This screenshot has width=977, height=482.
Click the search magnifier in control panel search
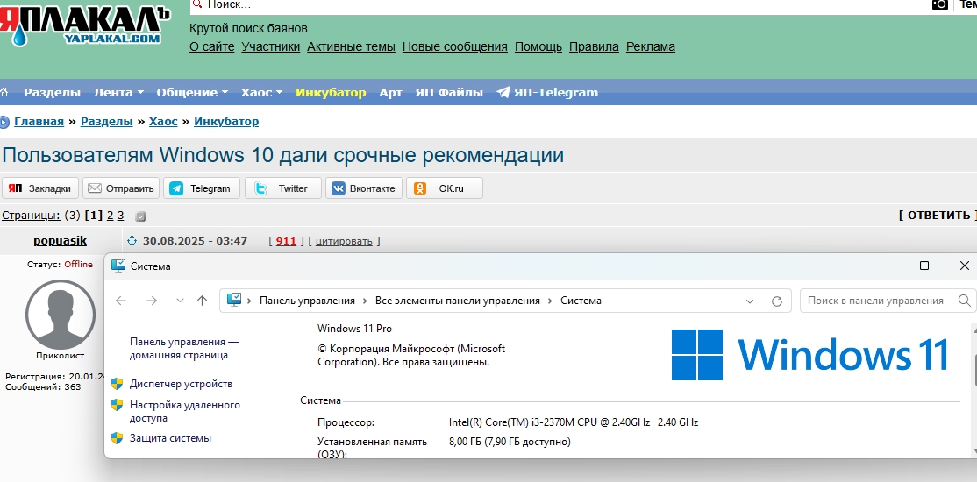point(964,301)
